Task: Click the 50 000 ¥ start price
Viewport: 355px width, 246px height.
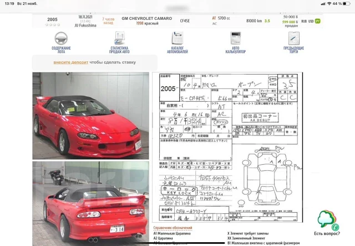Action: pos(291,17)
